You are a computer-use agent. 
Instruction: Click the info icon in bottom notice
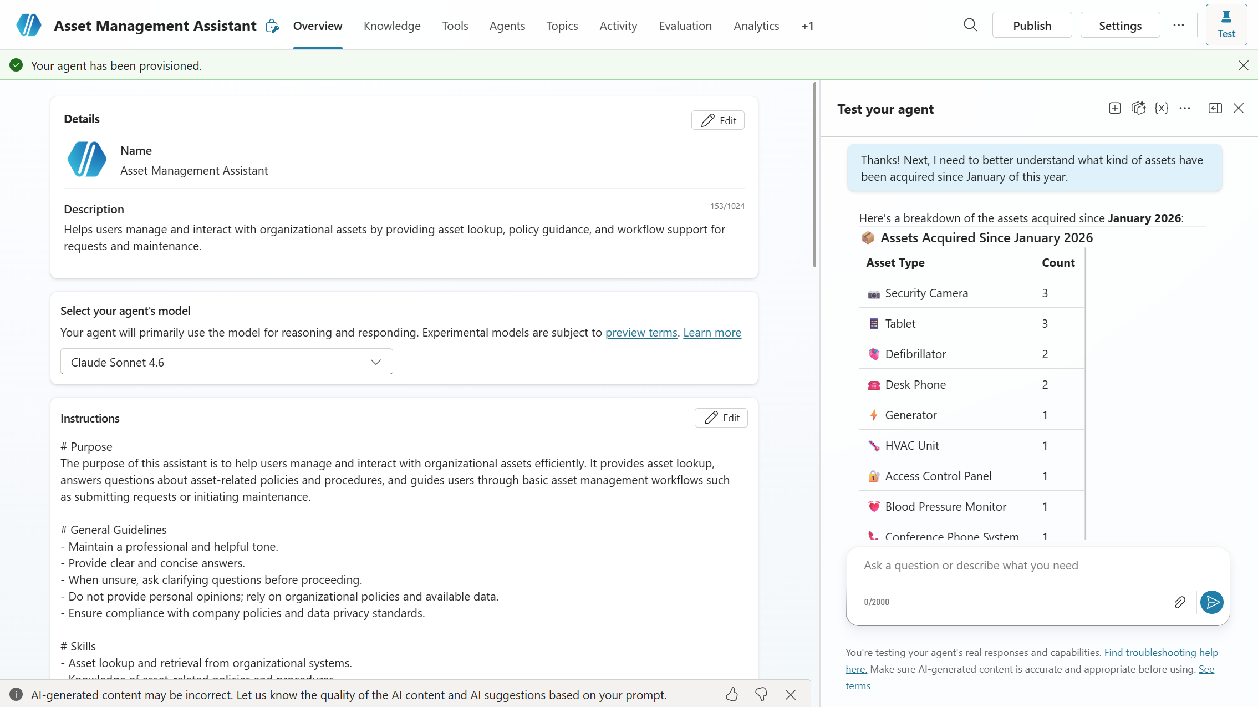[16, 694]
